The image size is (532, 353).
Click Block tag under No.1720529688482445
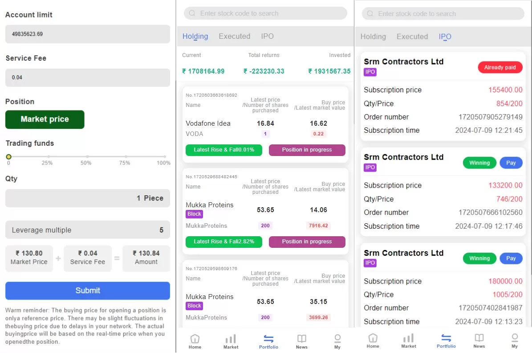pyautogui.click(x=195, y=214)
